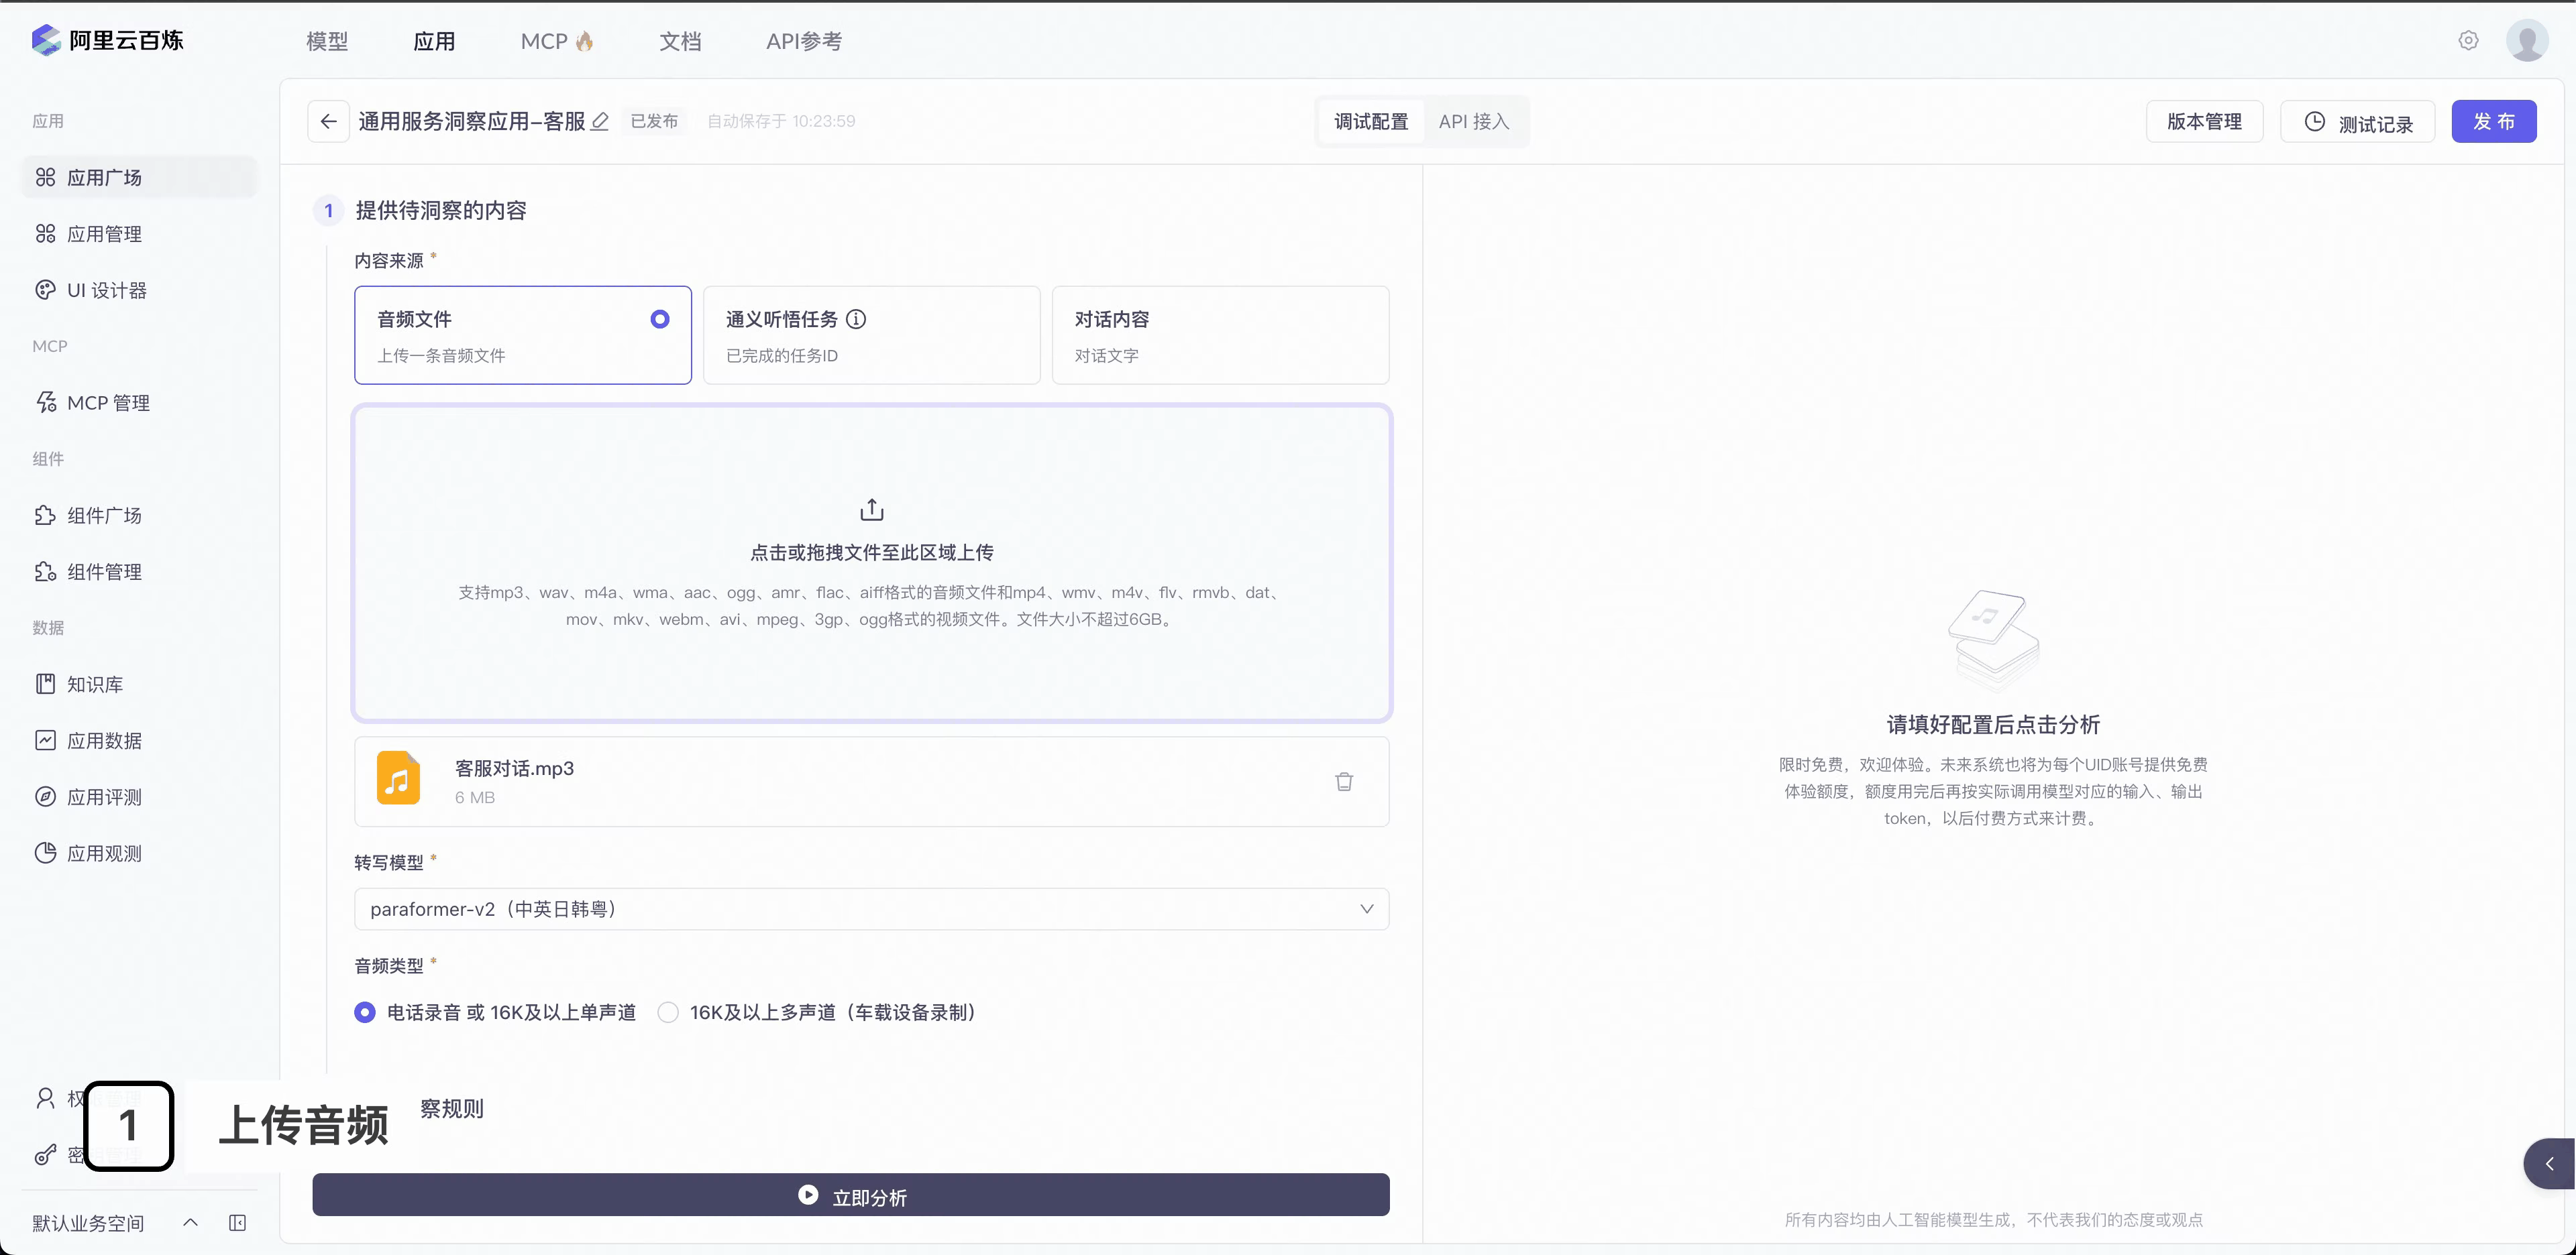
Task: Expand the collapsed panel arrow on right edge
Action: coord(2549,1163)
